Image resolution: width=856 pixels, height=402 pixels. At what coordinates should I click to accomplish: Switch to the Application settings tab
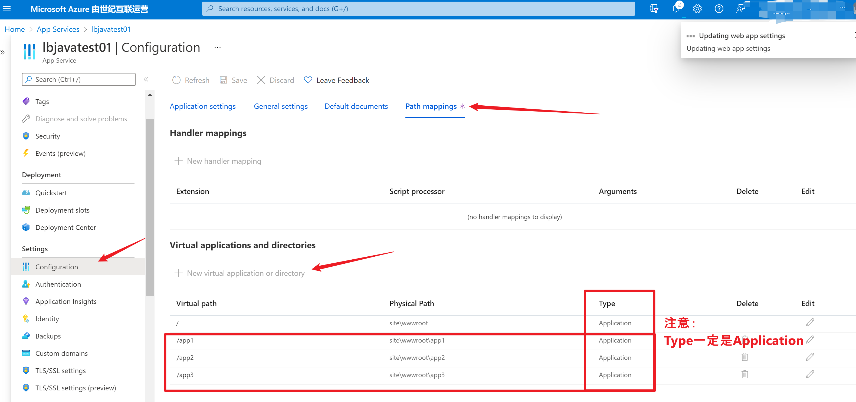click(202, 106)
